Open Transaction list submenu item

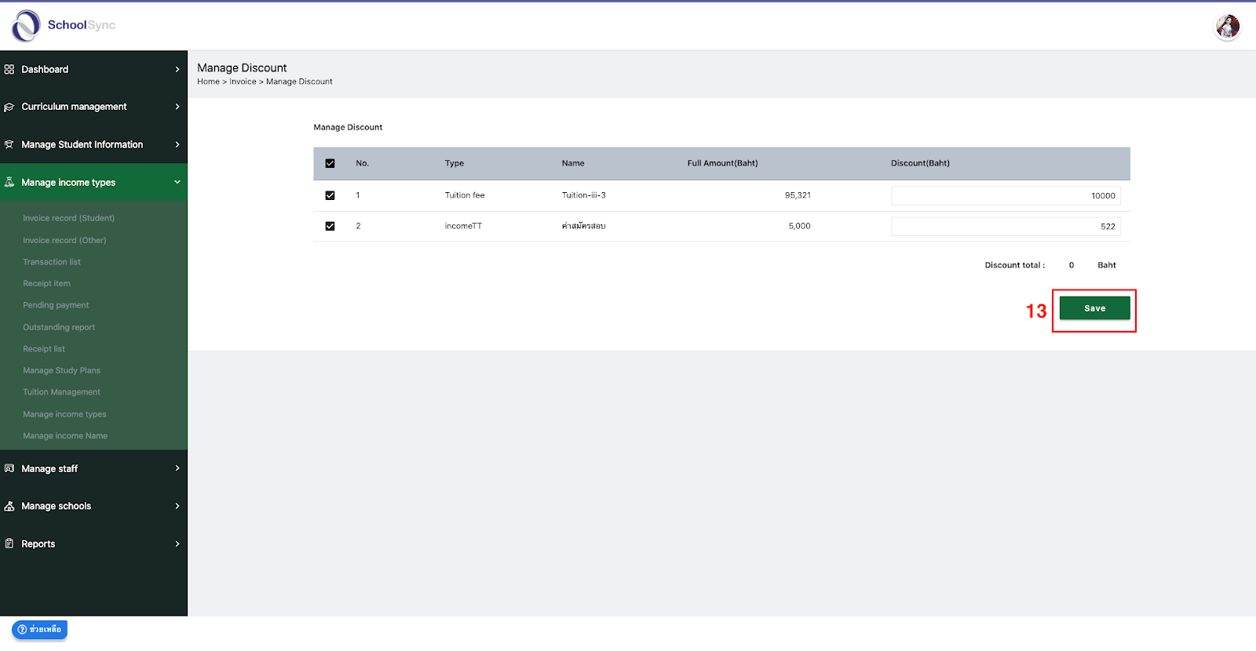click(52, 262)
